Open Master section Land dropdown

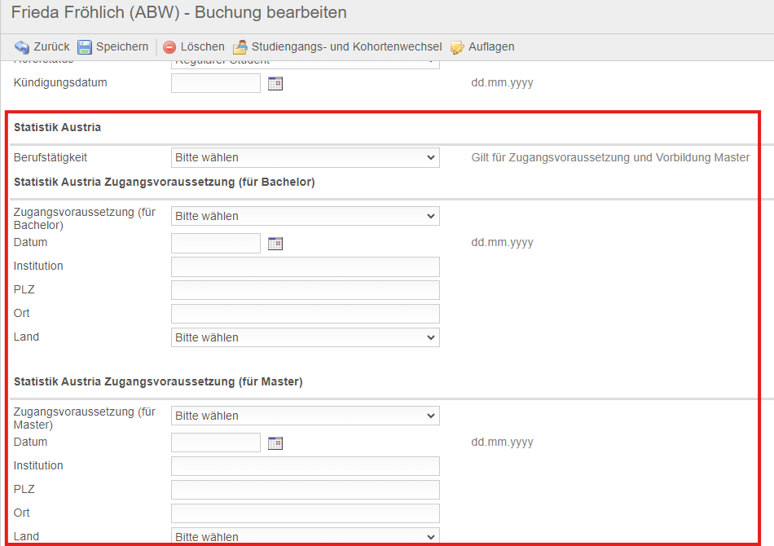pos(305,536)
